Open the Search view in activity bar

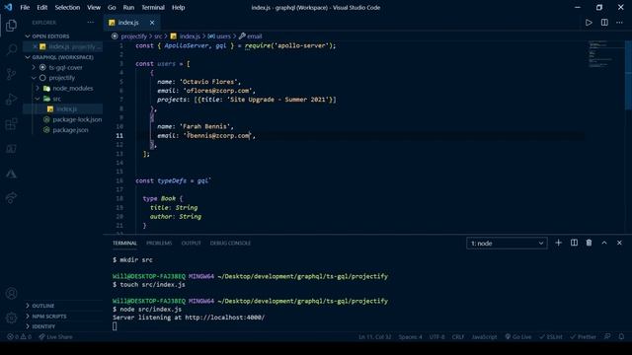(x=11, y=50)
